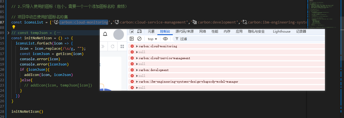Screen dimensions: 344x118
Task: Click 'iconsList.forEach(icon => {' in code
Action: coord(44,43)
